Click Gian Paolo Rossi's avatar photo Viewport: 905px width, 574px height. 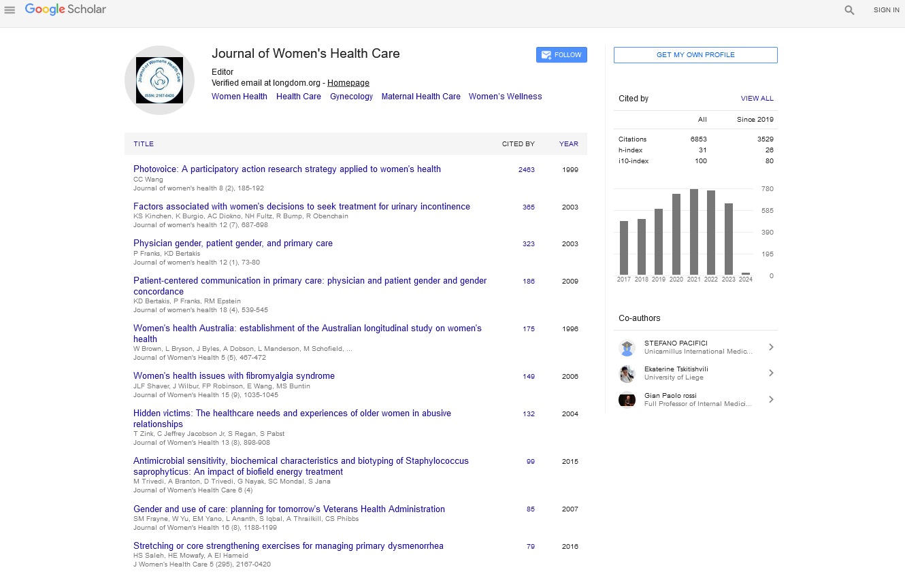coord(627,399)
